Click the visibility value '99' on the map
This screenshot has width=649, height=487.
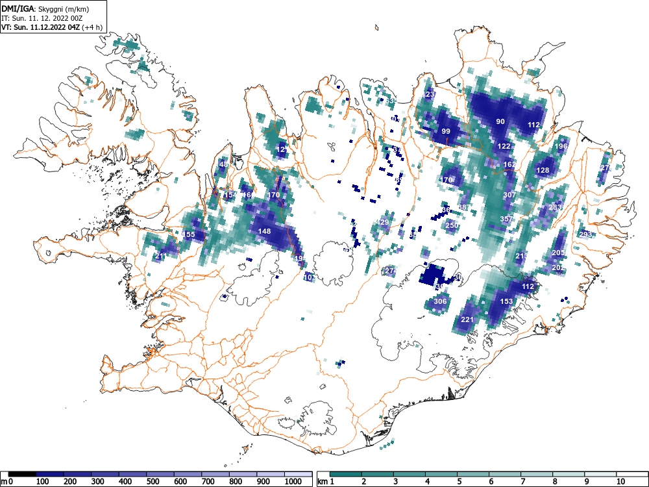point(446,131)
